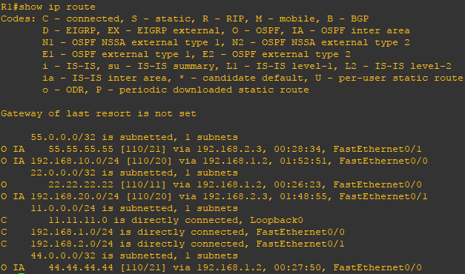Click the 192.168.10.0/24 route entry
This screenshot has width=465, height=274.
coord(214,161)
